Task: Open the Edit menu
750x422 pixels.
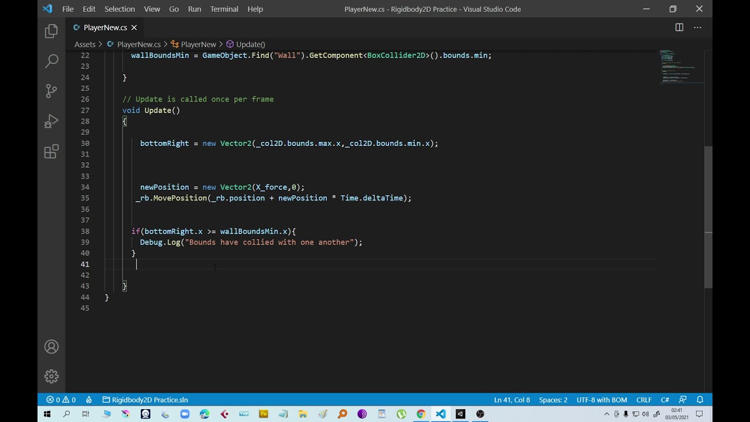Action: tap(89, 9)
